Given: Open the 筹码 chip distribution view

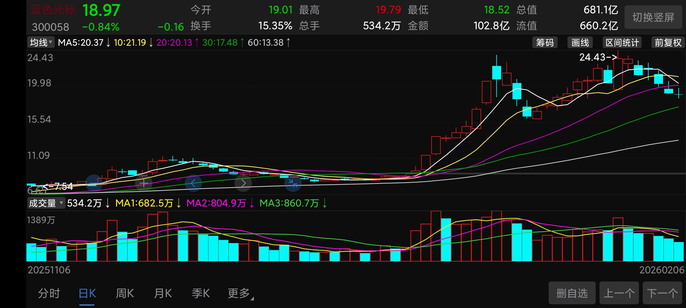Looking at the screenshot, I should [545, 42].
